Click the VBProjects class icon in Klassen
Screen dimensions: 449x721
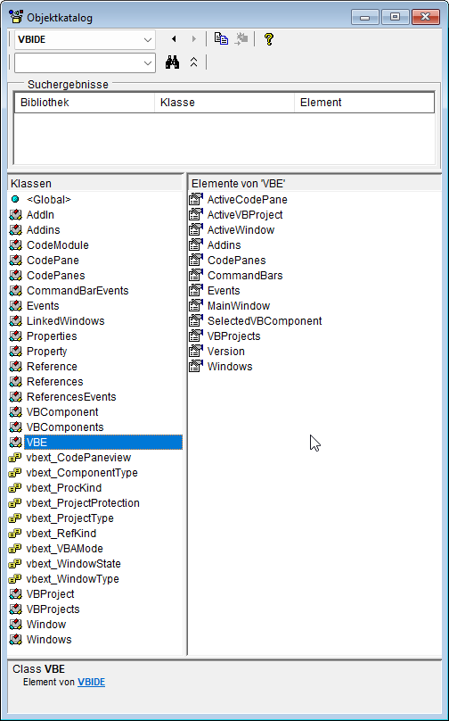(16, 609)
